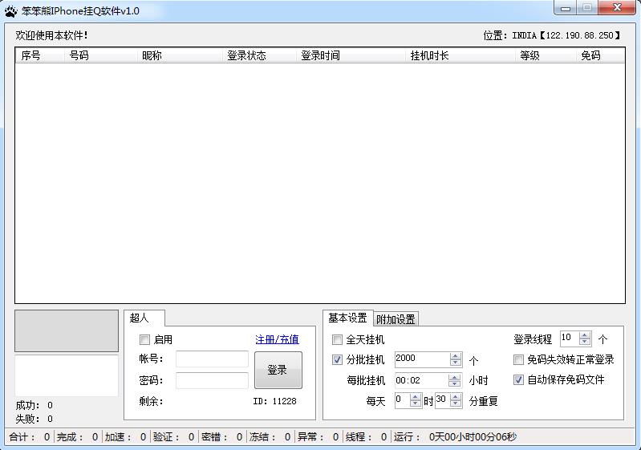The height and width of the screenshot is (450, 641).
Task: Click 完成 status bar entry
Action: coord(78,437)
